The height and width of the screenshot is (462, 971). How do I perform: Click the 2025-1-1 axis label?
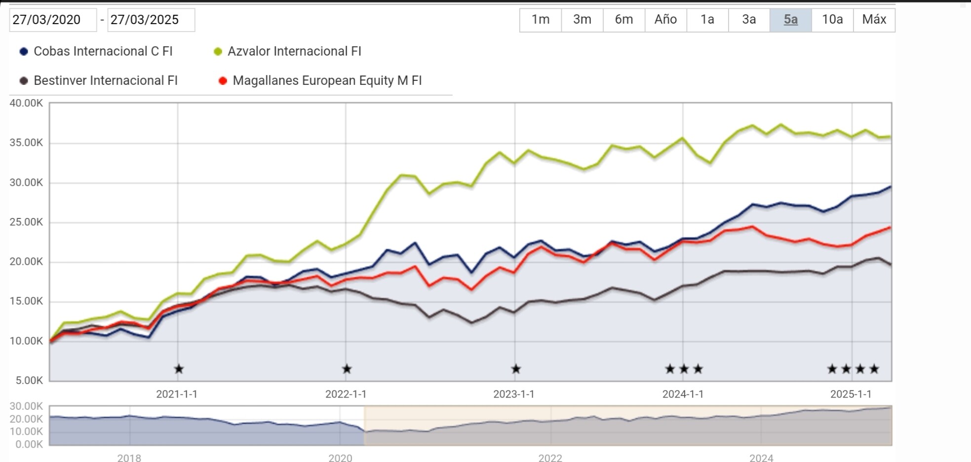click(851, 394)
